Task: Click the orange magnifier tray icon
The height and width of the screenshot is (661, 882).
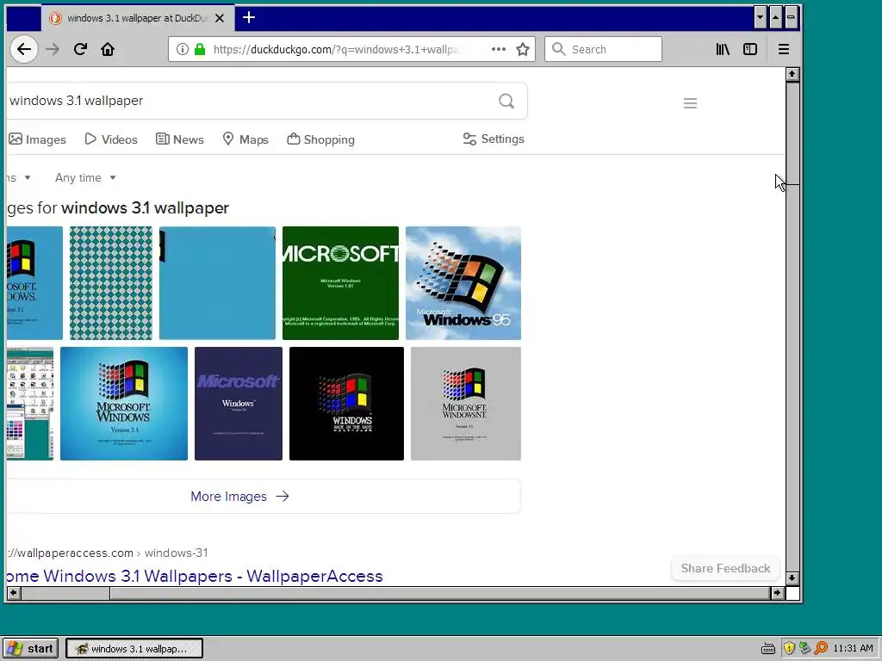Action: (821, 648)
